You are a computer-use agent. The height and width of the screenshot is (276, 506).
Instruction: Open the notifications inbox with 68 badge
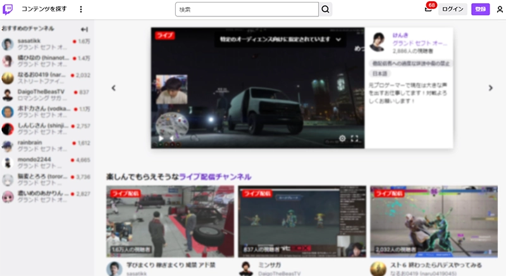[429, 9]
